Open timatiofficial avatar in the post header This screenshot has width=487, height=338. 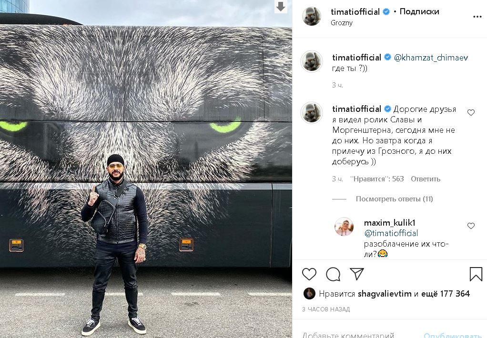(312, 16)
